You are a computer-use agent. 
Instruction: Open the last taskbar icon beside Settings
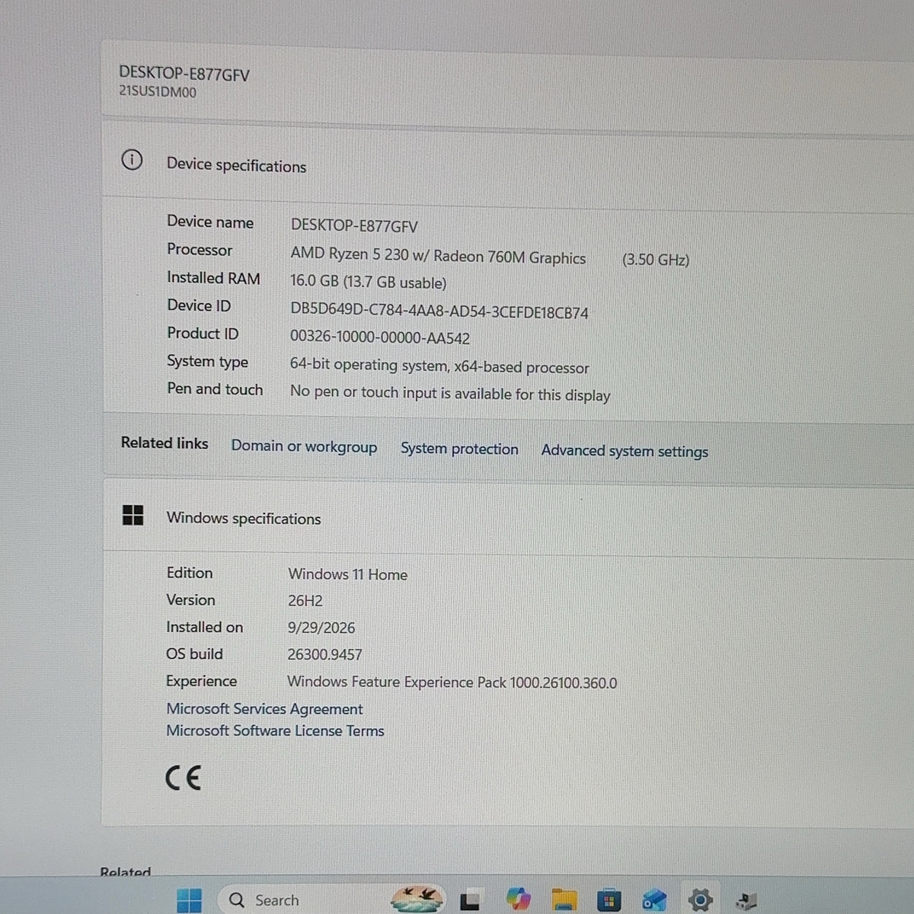coord(746,901)
